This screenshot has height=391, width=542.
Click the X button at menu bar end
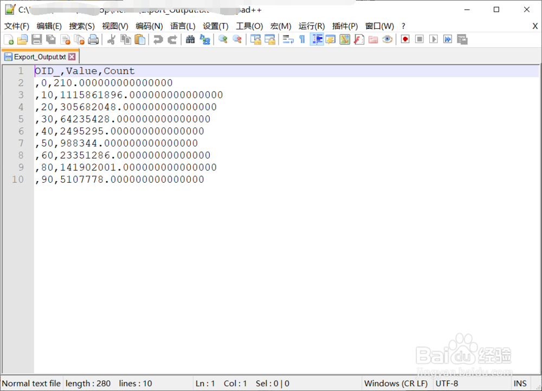click(535, 26)
